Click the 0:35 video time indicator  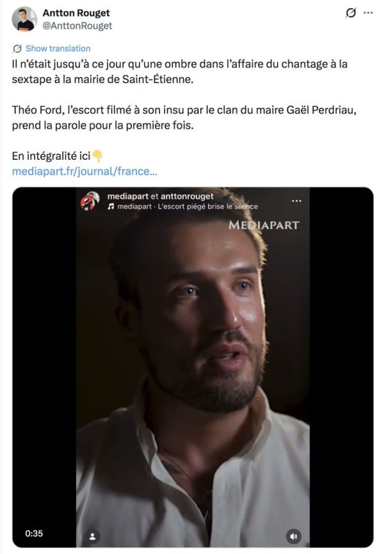(33, 532)
